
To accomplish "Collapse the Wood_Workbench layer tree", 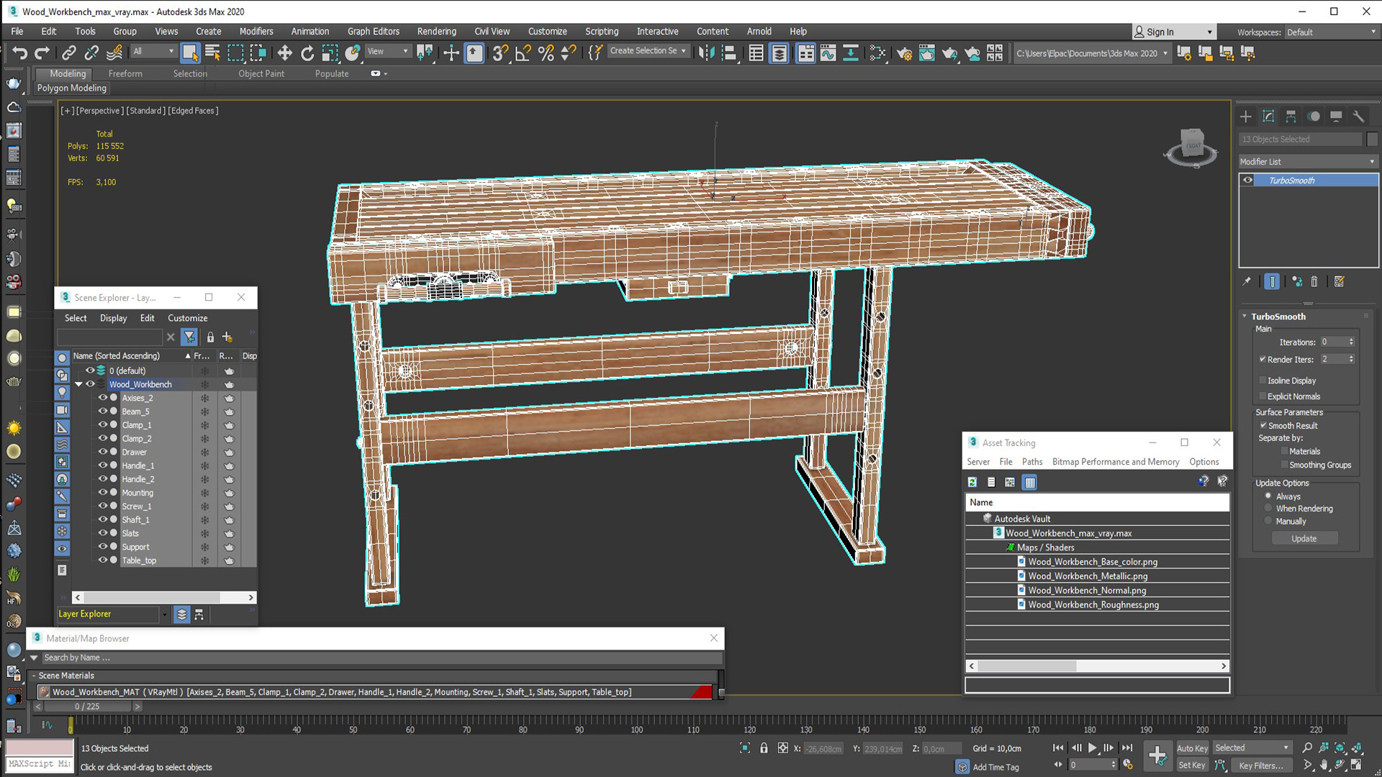I will point(78,385).
